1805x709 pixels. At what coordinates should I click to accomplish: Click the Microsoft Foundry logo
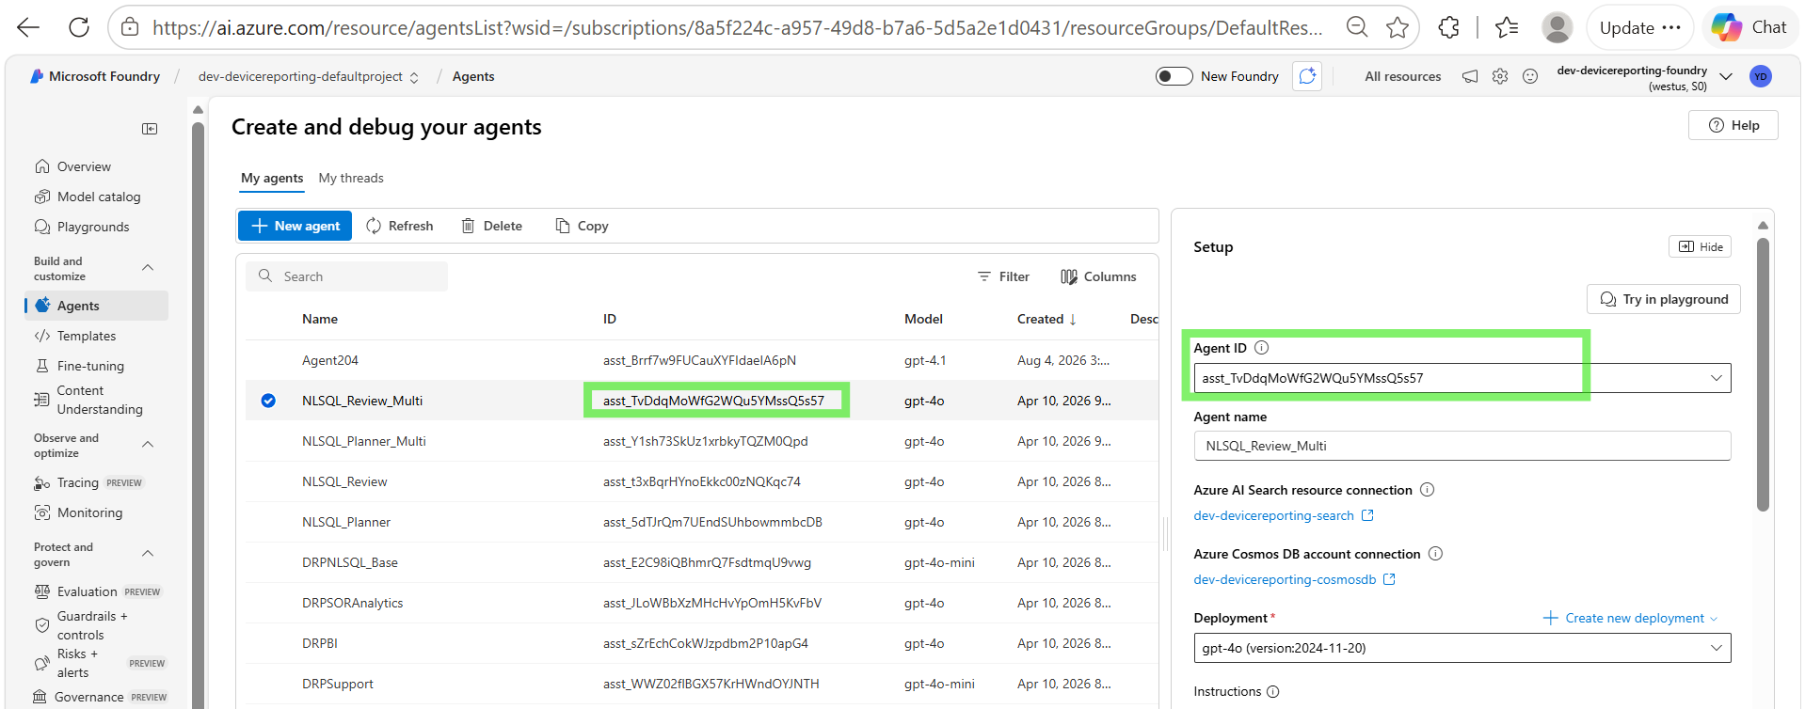click(x=95, y=76)
